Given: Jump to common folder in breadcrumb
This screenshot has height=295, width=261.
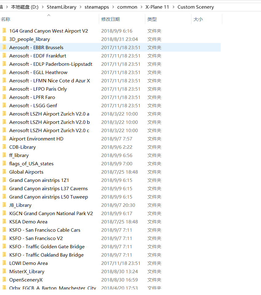Looking at the screenshot, I should tap(127, 7).
